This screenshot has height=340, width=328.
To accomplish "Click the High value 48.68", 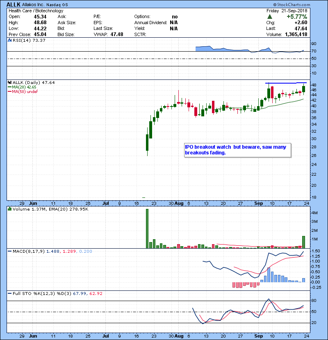I will 40,23.
